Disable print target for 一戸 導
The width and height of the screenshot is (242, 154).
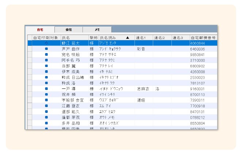[x=46, y=88]
